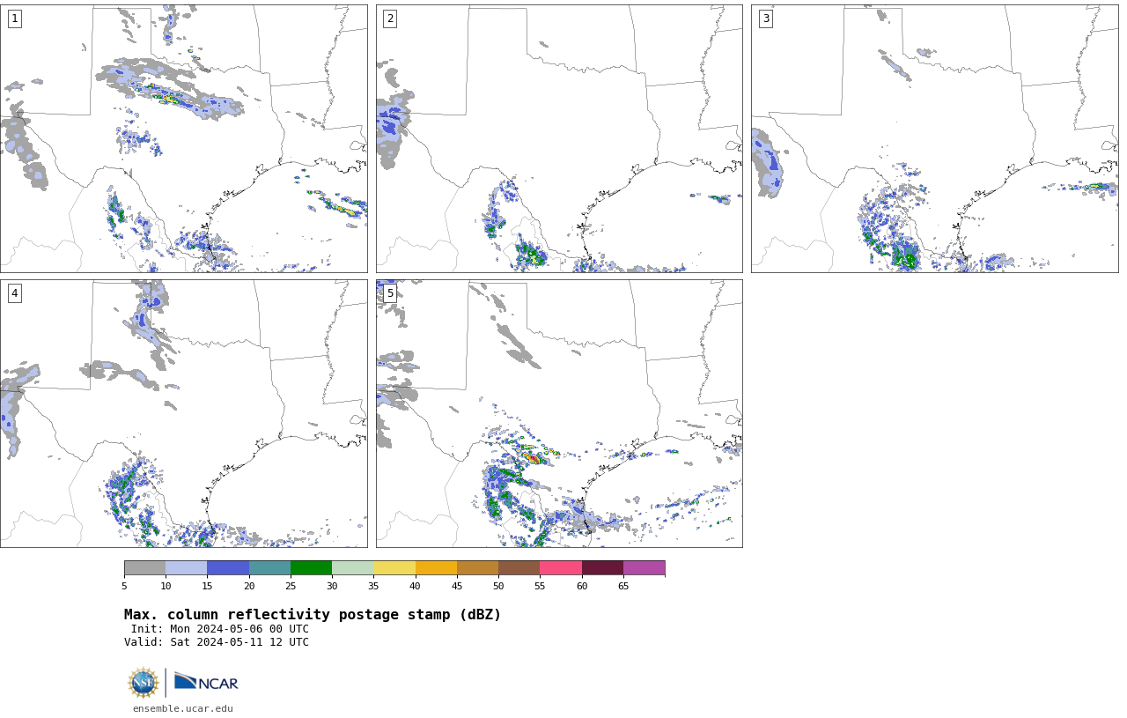1127x718 pixels.
Task: Click the Init: Mon 2024-05-06 00 UTC line
Action: [219, 629]
